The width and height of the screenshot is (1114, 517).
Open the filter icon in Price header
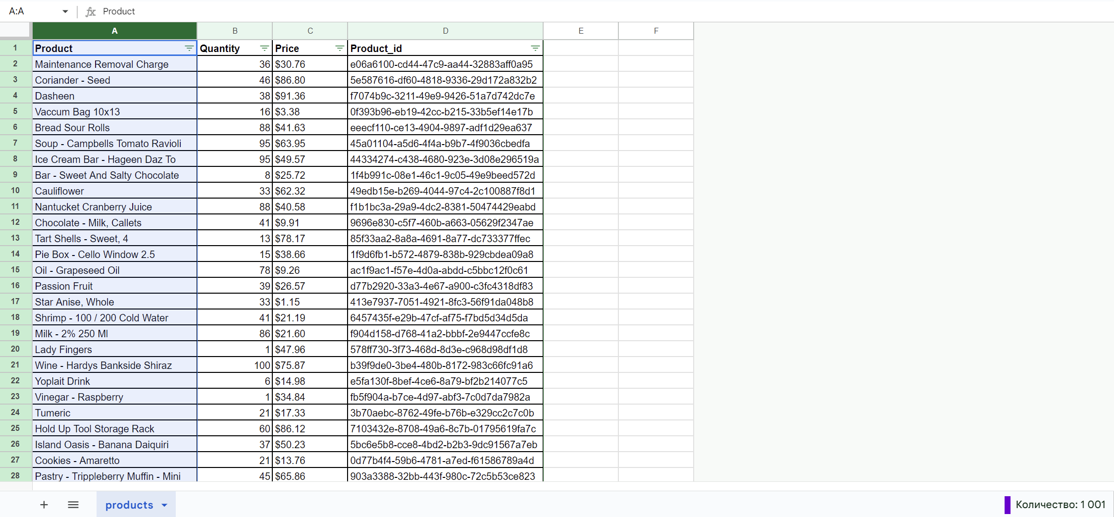tap(340, 48)
